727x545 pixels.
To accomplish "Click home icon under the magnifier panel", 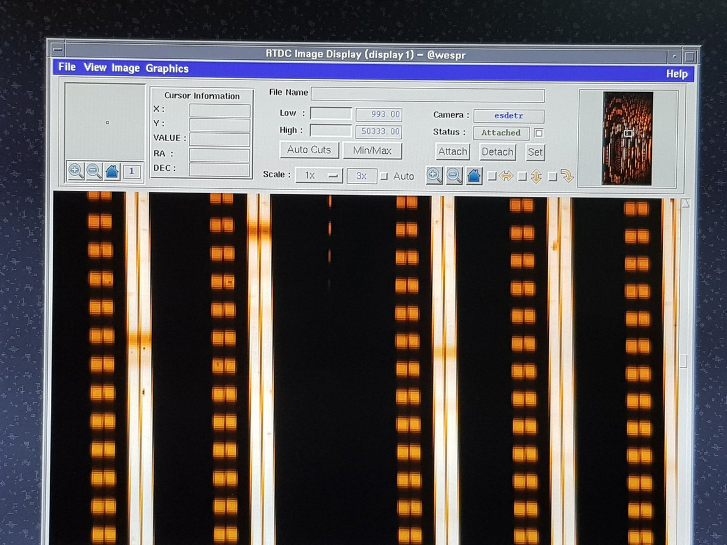I will coord(112,171).
